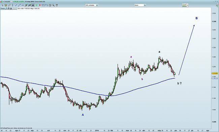
Task: Select the horizontal line tool
Action: pyautogui.click(x=23, y=5)
